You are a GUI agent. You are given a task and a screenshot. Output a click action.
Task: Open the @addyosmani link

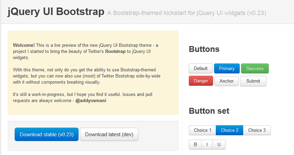(x=91, y=101)
